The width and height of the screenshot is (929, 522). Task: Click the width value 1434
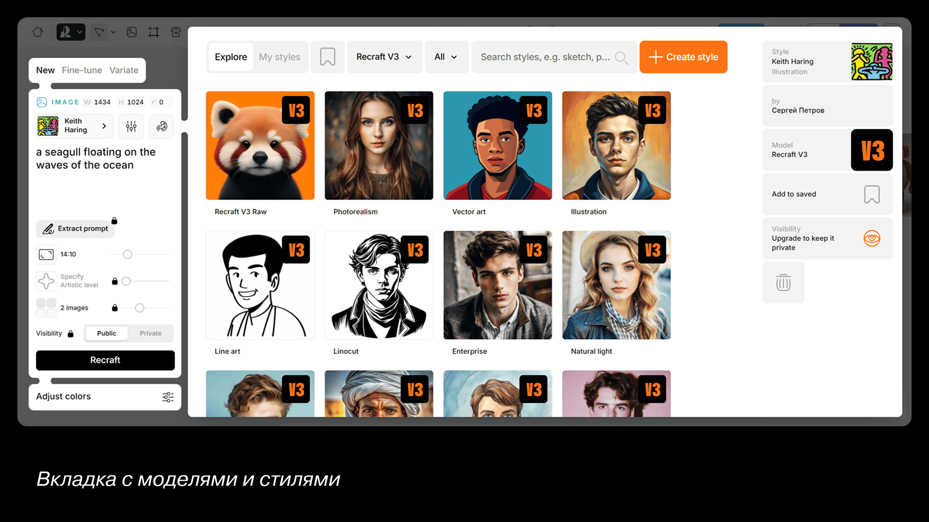(x=102, y=102)
